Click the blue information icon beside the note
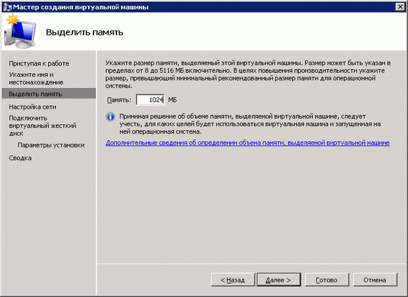408x297 pixels. pos(111,117)
